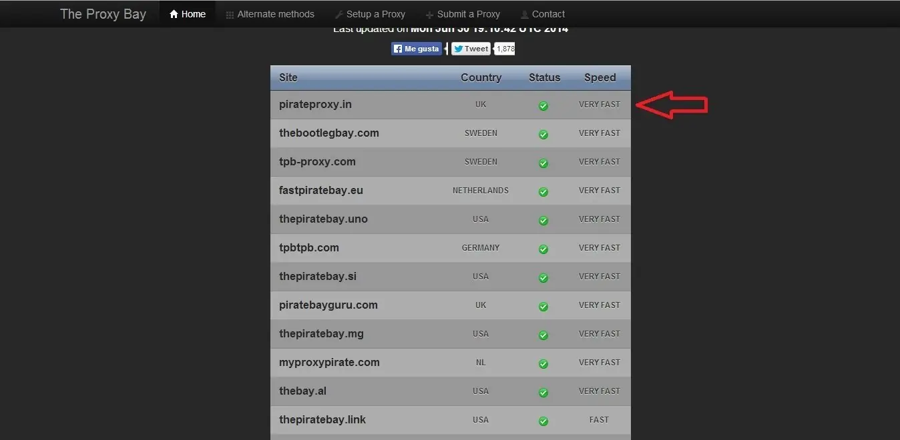Open thepiratebay.uno proxy link
Screen dimensions: 900x440
click(323, 219)
